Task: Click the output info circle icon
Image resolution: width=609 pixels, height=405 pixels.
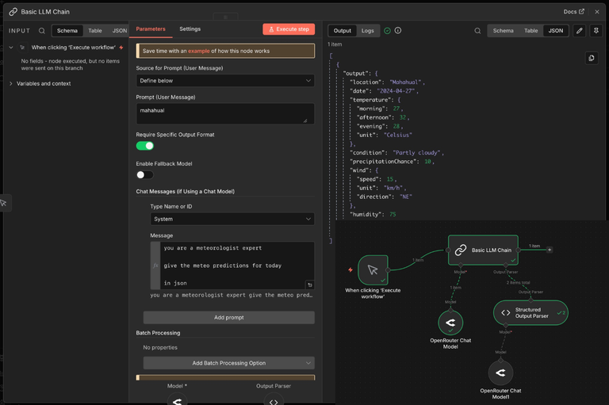Action: pyautogui.click(x=398, y=30)
